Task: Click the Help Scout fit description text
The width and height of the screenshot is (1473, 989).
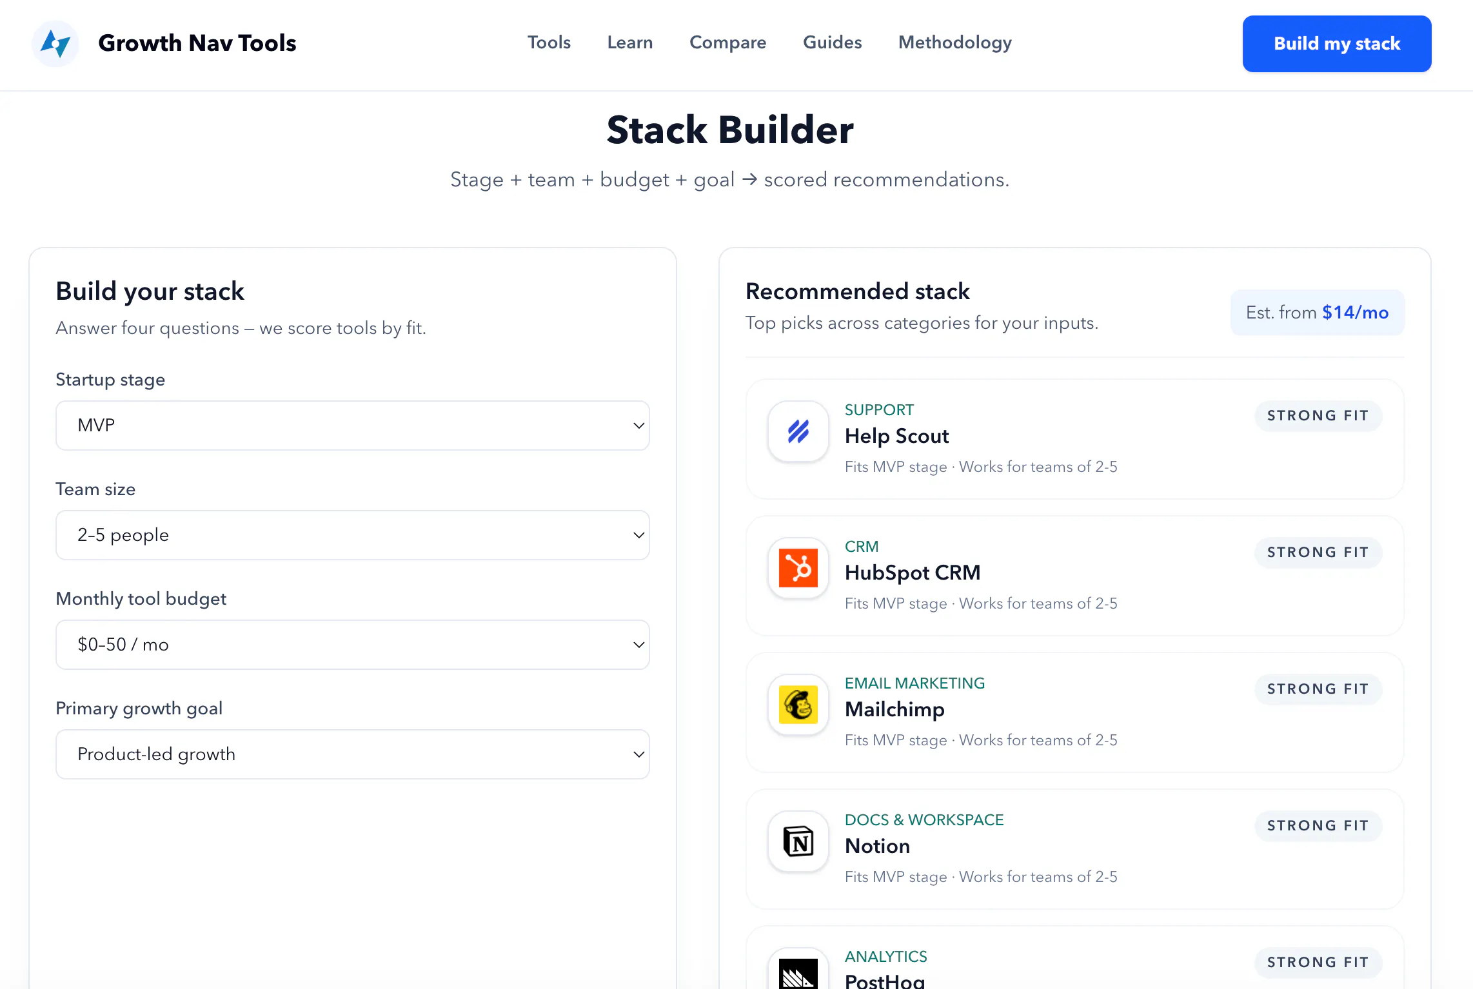Action: tap(981, 467)
